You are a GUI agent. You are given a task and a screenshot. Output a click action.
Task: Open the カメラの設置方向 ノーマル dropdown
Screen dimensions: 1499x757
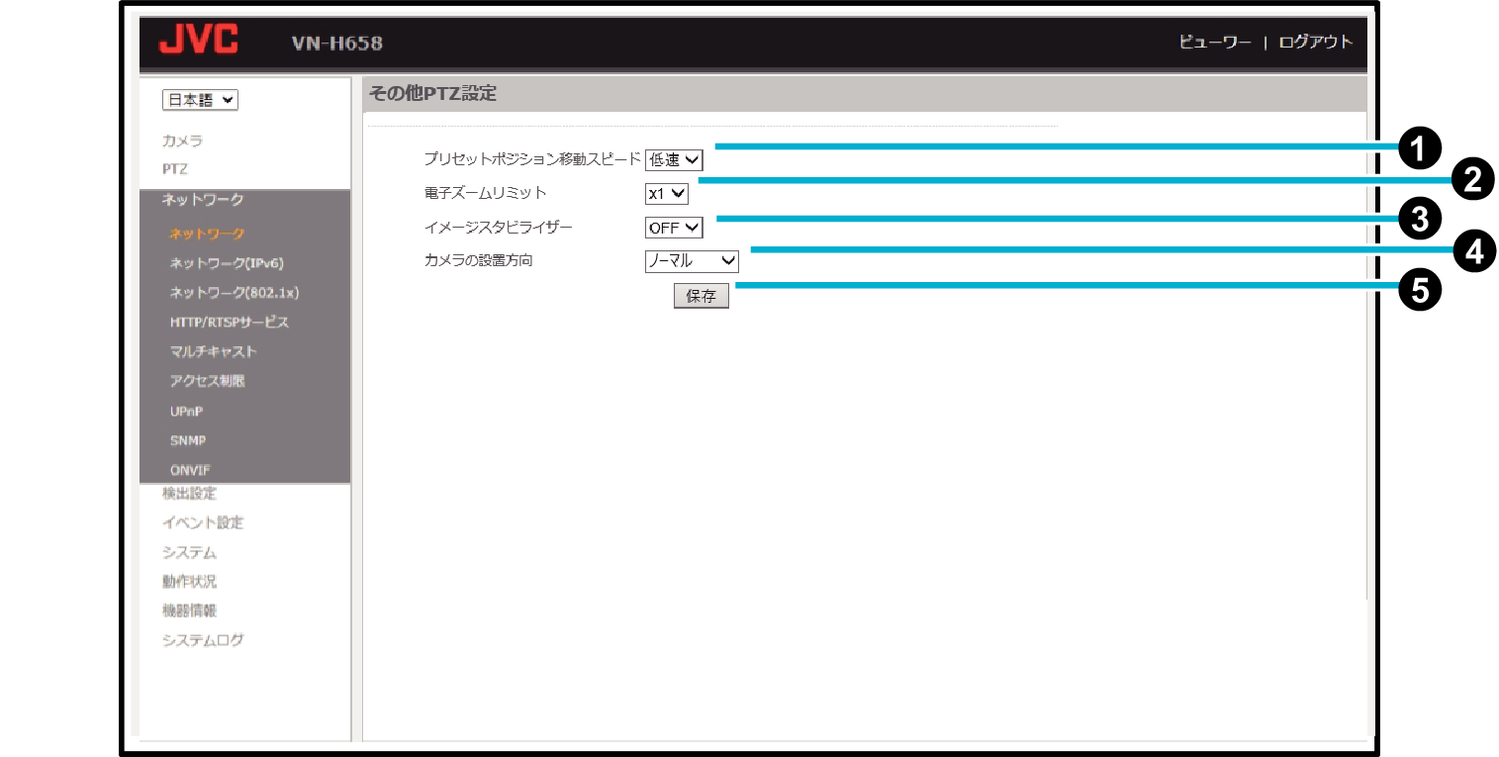pyautogui.click(x=691, y=261)
